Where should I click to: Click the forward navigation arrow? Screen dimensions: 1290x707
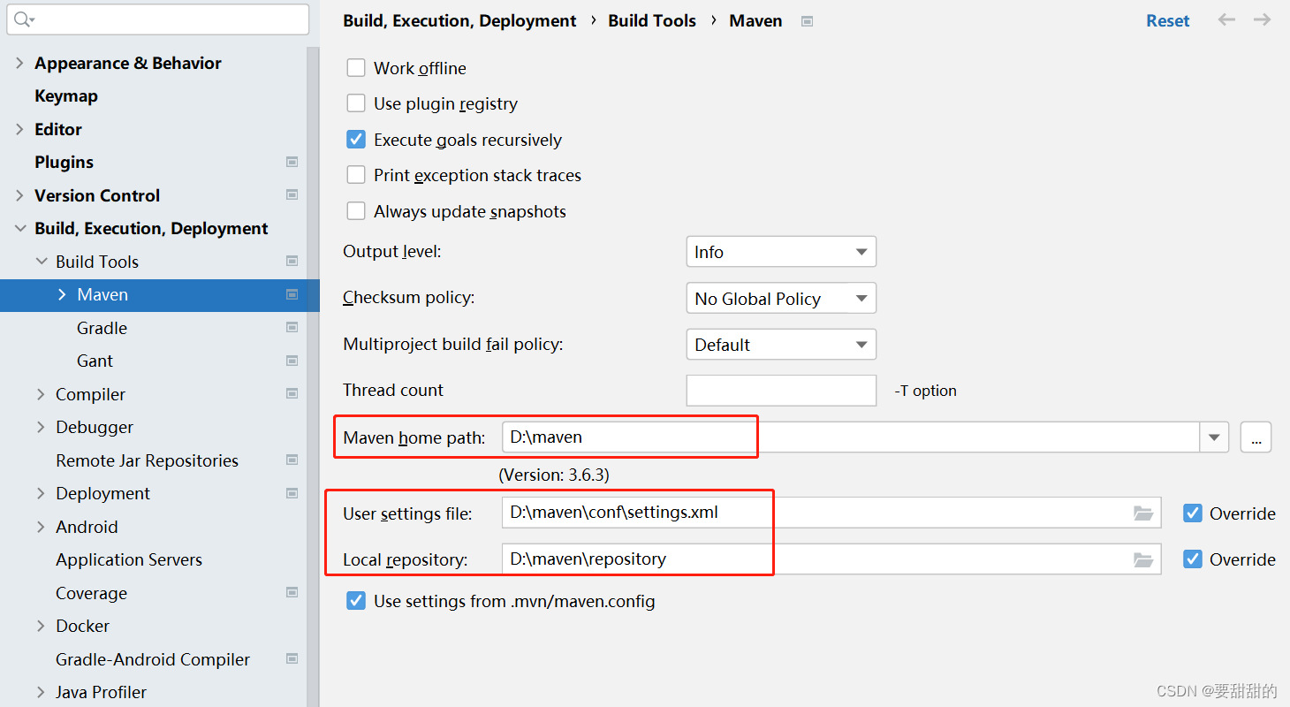click(x=1262, y=19)
